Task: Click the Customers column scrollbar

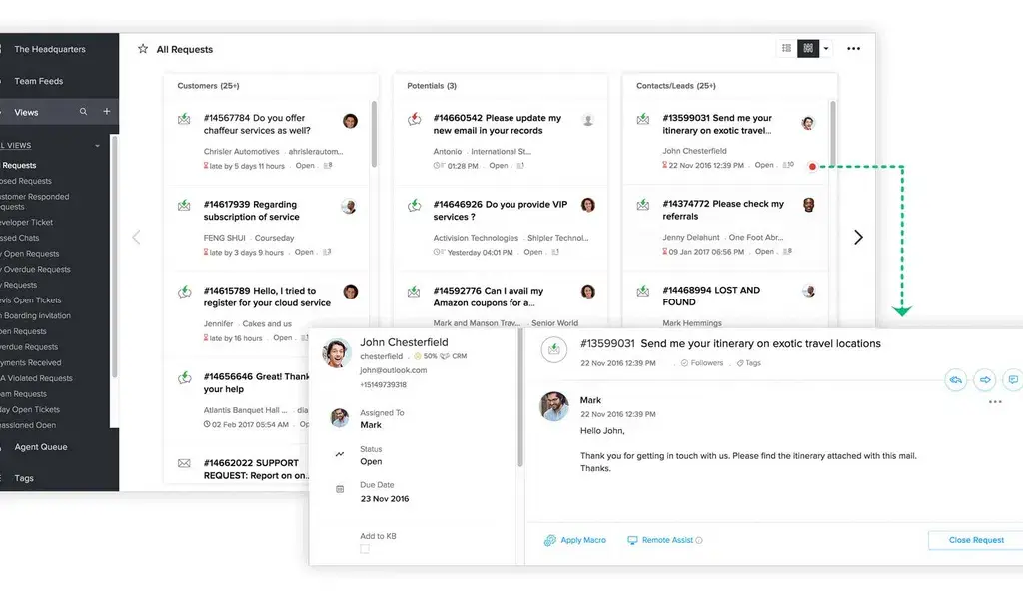Action: [374, 134]
